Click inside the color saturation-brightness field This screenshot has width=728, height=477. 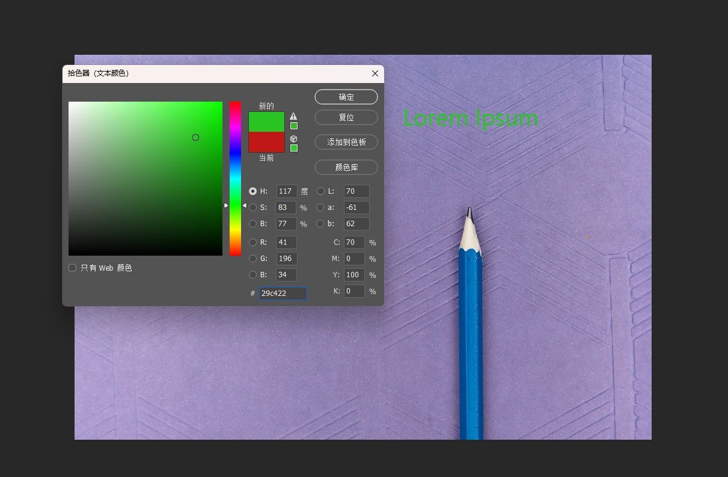145,179
